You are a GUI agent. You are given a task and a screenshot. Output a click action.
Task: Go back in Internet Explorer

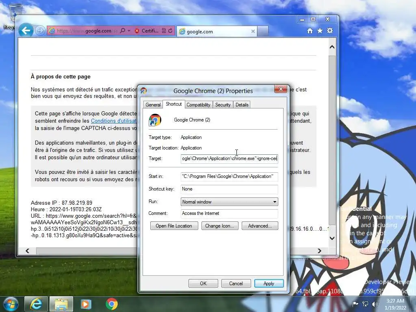[26, 31]
